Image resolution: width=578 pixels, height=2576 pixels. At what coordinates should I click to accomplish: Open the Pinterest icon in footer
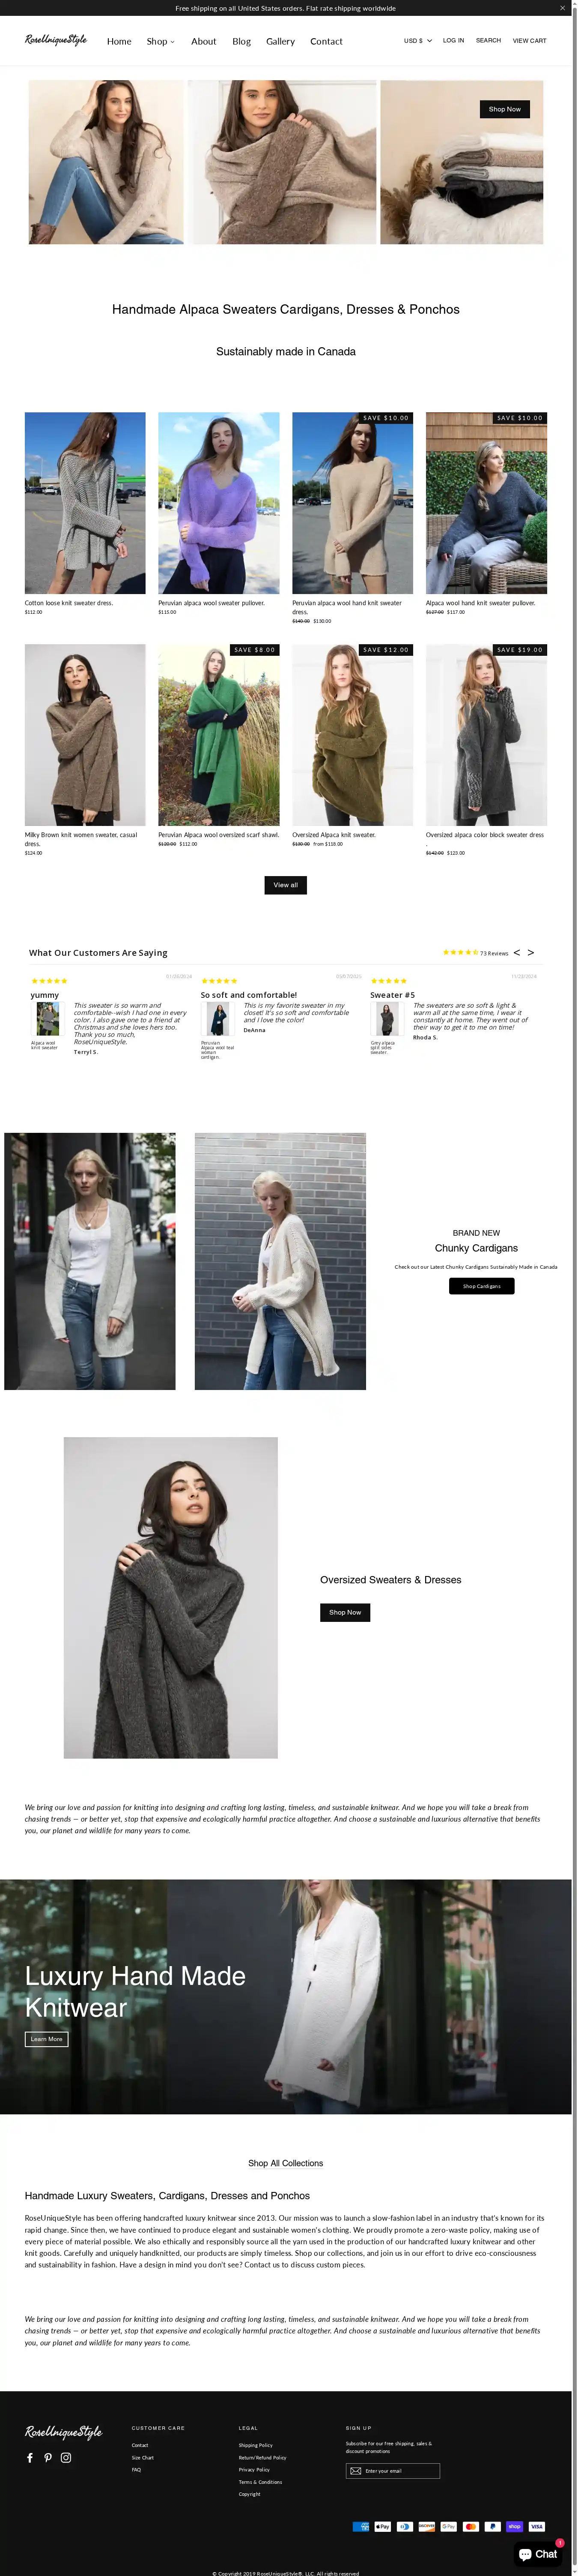pyautogui.click(x=48, y=2457)
